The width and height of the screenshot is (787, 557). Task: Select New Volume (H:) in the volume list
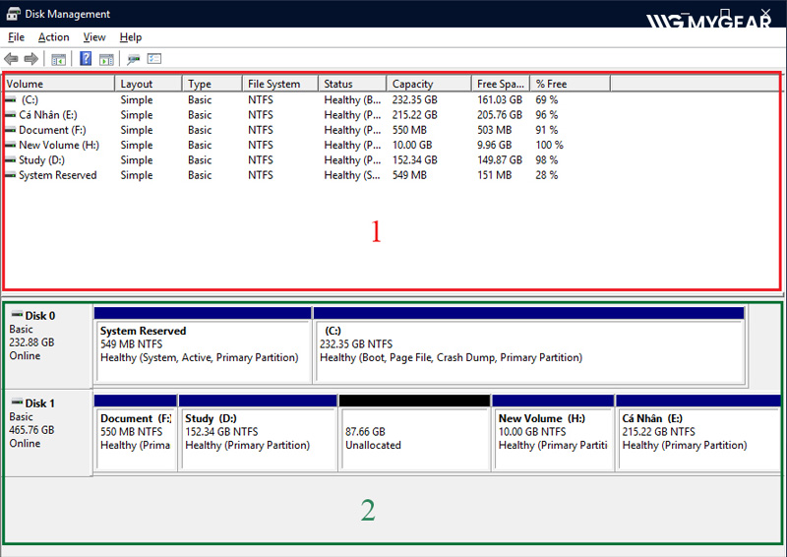(x=58, y=146)
